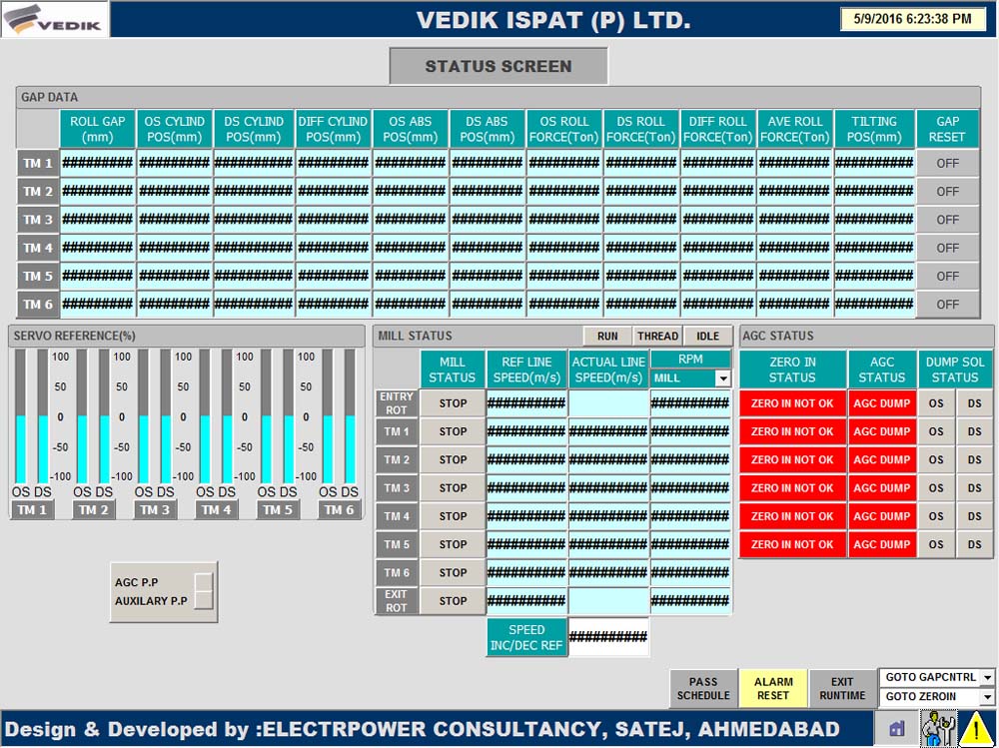The image size is (999, 748).
Task: Click the "MILL STATUS" teal column header
Action: pyautogui.click(x=452, y=370)
